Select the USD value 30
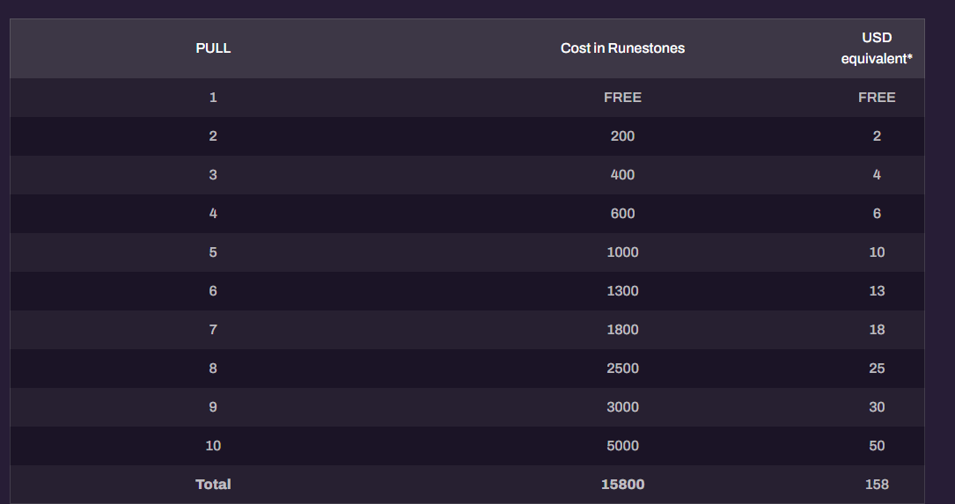The image size is (955, 504). click(x=877, y=407)
